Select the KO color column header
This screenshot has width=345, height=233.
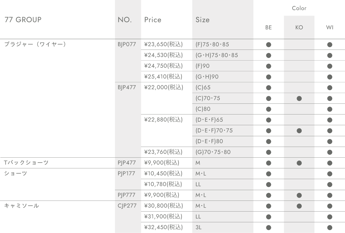coord(299,28)
